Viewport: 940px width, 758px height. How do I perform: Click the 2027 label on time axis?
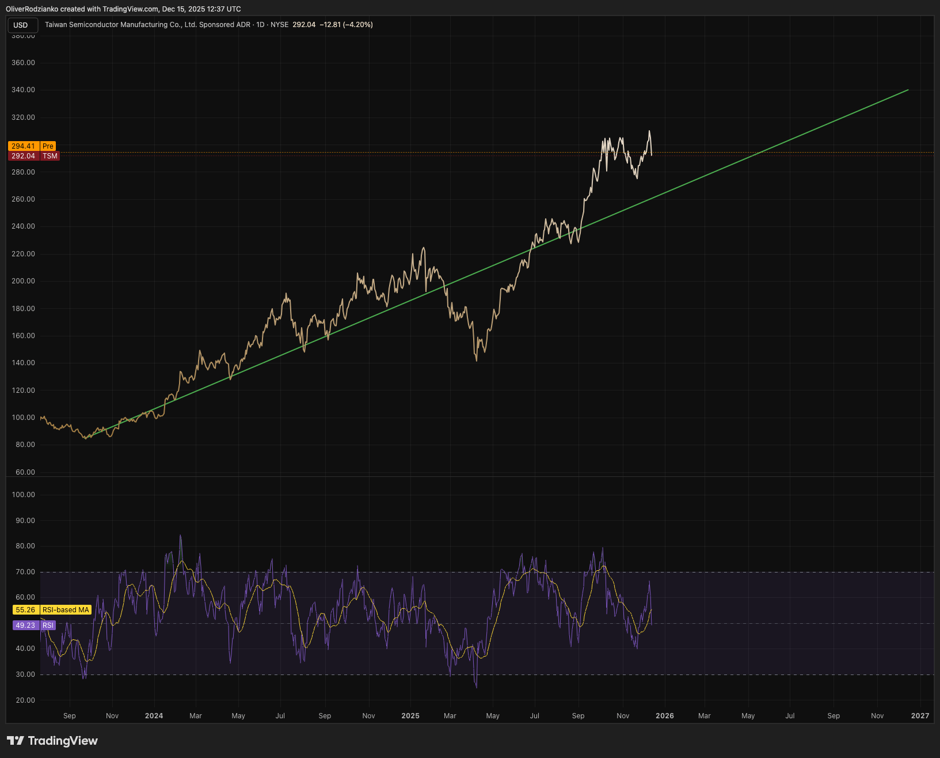(920, 716)
